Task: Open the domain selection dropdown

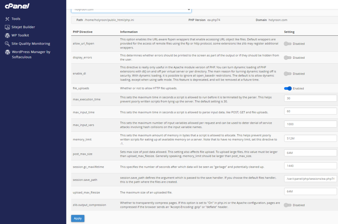Action: pyautogui.click(x=131, y=10)
